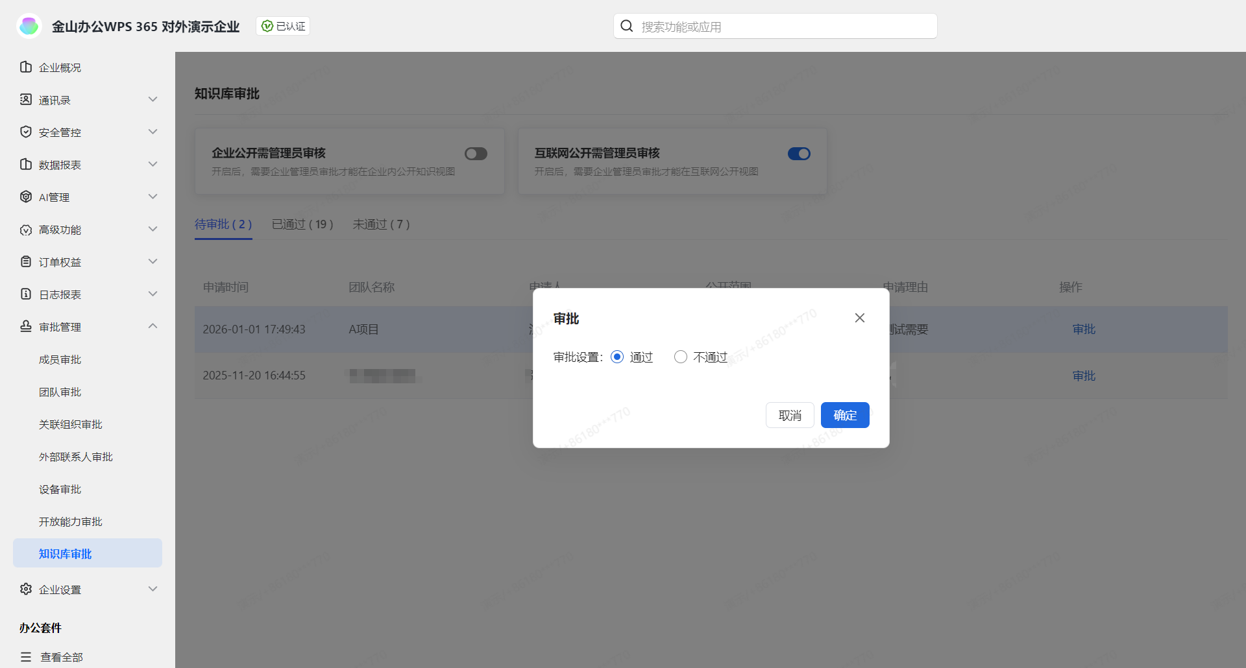Click the 查看全部 list icon
This screenshot has width=1246, height=668.
tap(26, 657)
